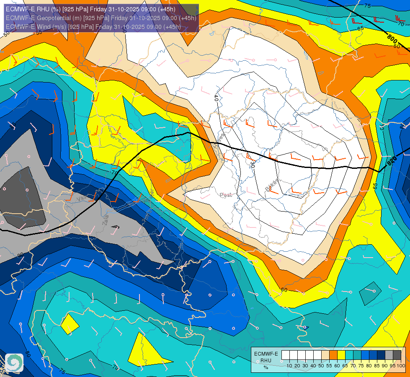Image resolution: width=410 pixels, height=377 pixels.
Task: Click the Zala county label on map
Action: (x=106, y=220)
